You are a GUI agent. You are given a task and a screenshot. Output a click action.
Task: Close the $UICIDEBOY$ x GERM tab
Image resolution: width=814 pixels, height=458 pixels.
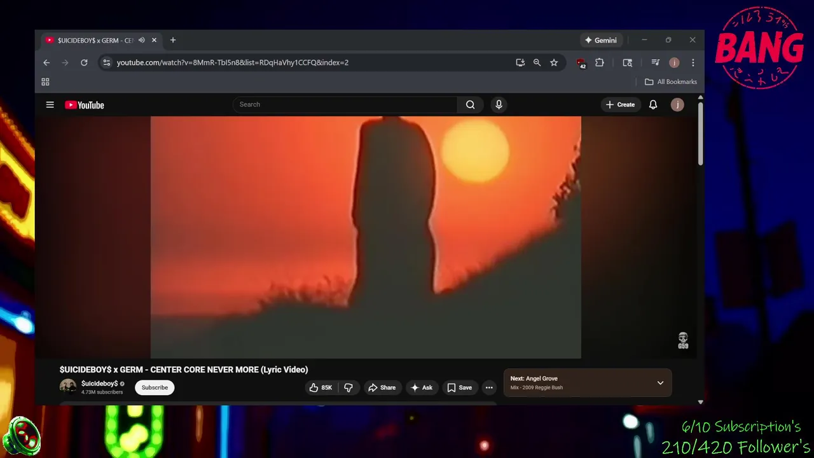click(x=154, y=40)
